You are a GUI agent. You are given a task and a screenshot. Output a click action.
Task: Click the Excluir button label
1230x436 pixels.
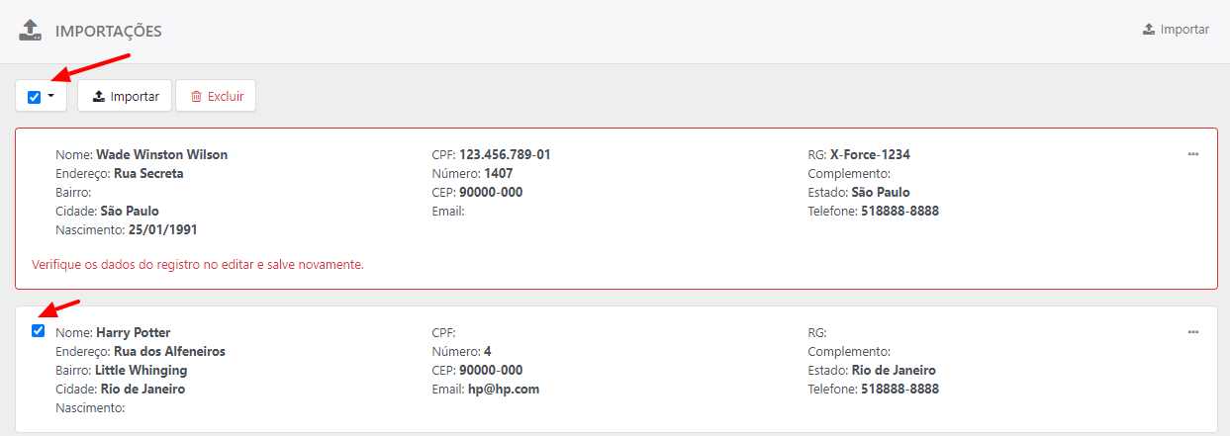[x=226, y=97]
